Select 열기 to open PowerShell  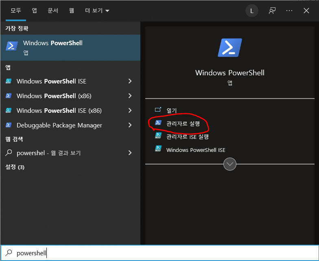click(x=172, y=110)
